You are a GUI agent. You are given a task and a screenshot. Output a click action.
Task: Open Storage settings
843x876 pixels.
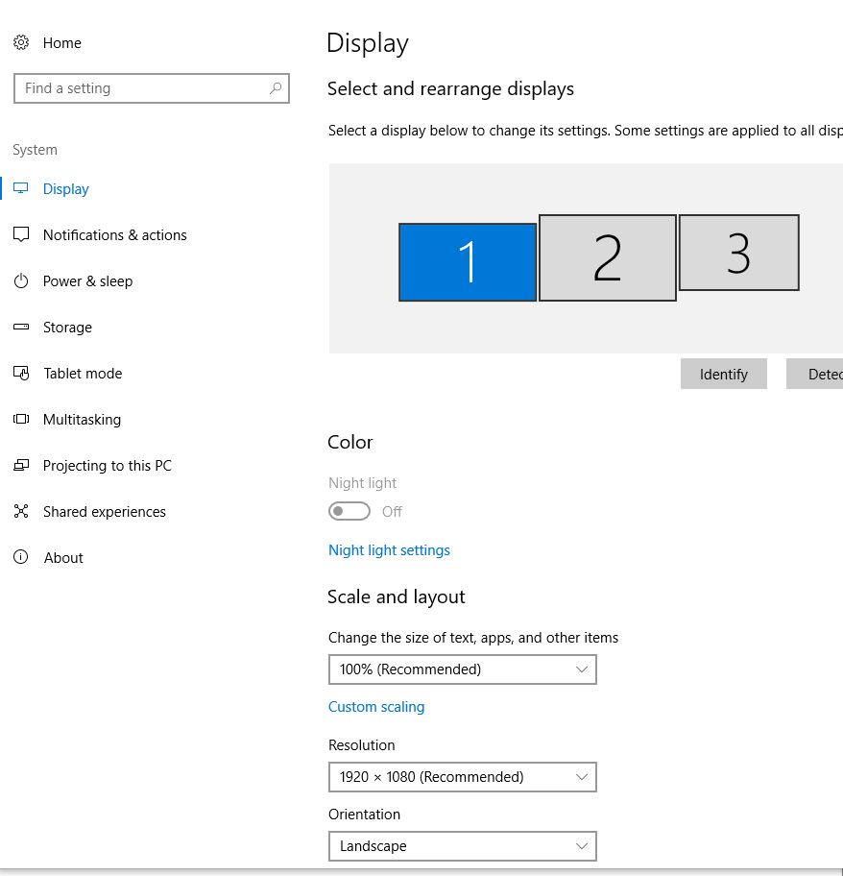[67, 328]
